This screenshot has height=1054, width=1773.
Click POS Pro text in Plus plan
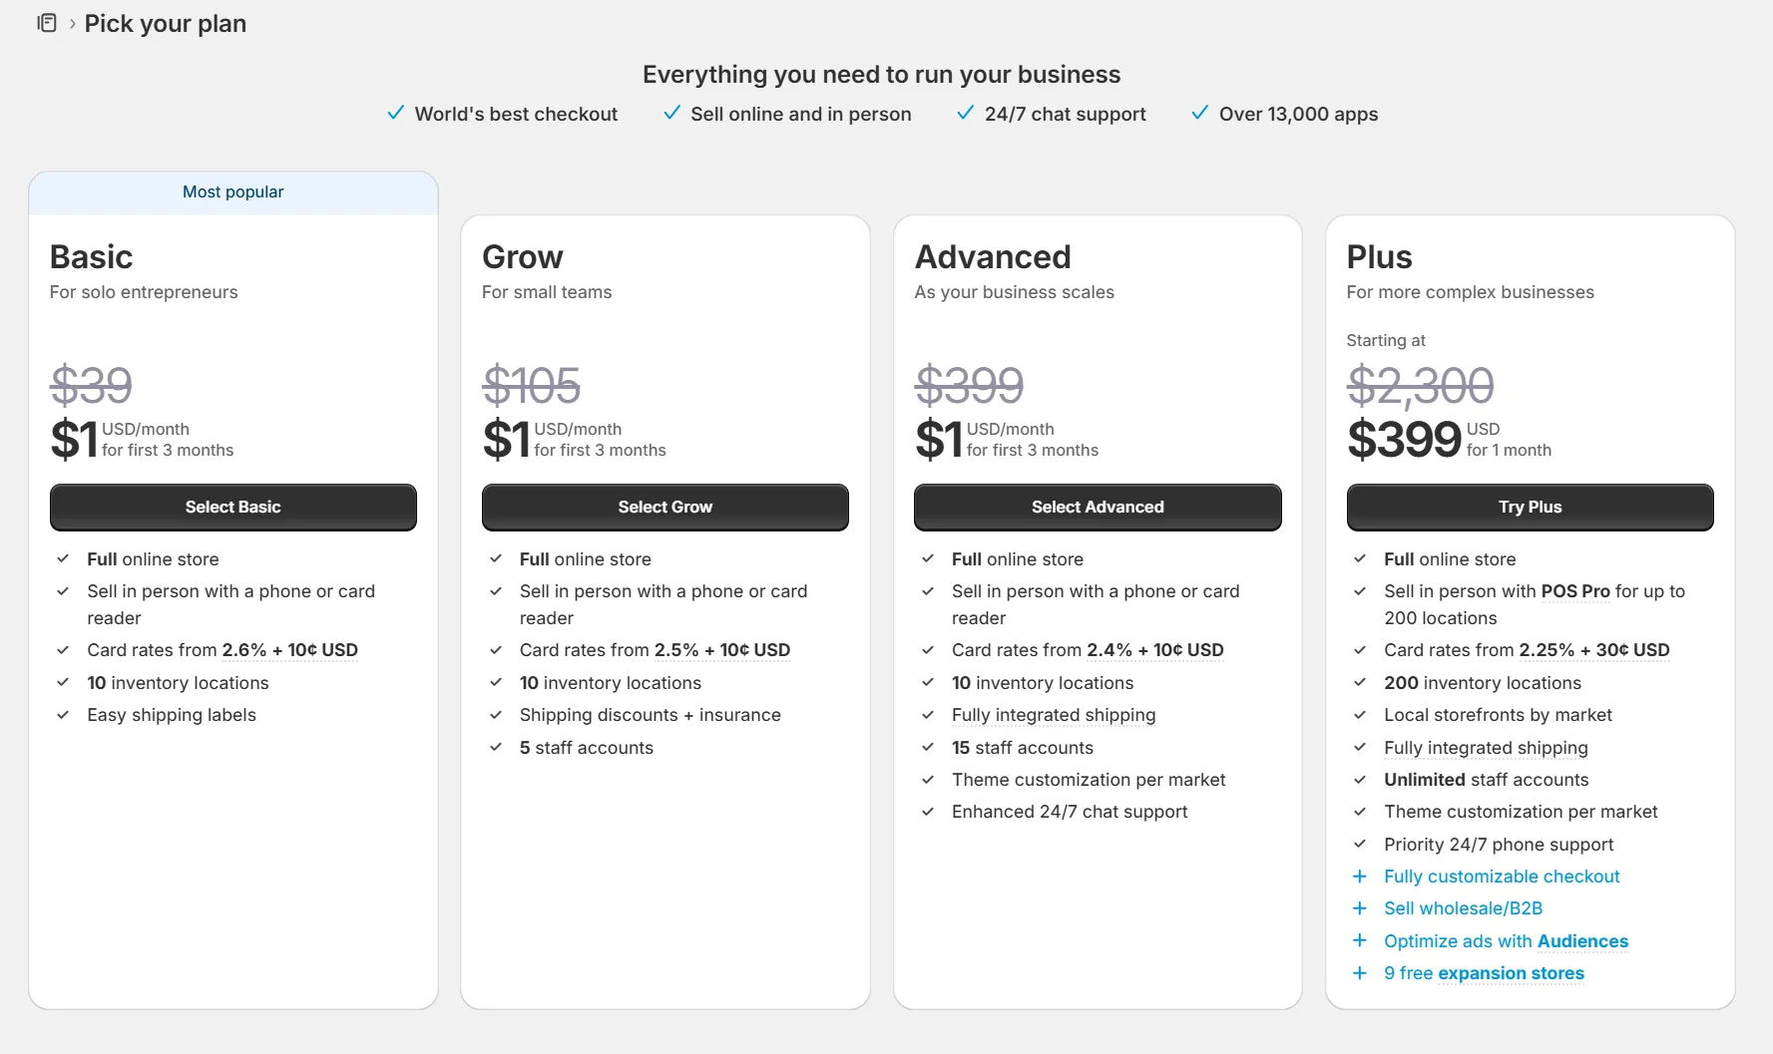coord(1575,591)
